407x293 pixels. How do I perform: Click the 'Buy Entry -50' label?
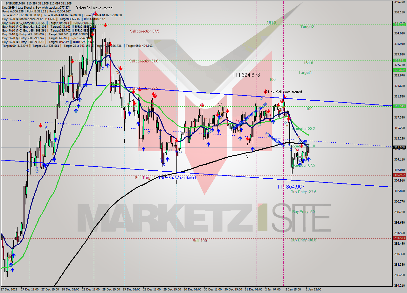coord(303,212)
